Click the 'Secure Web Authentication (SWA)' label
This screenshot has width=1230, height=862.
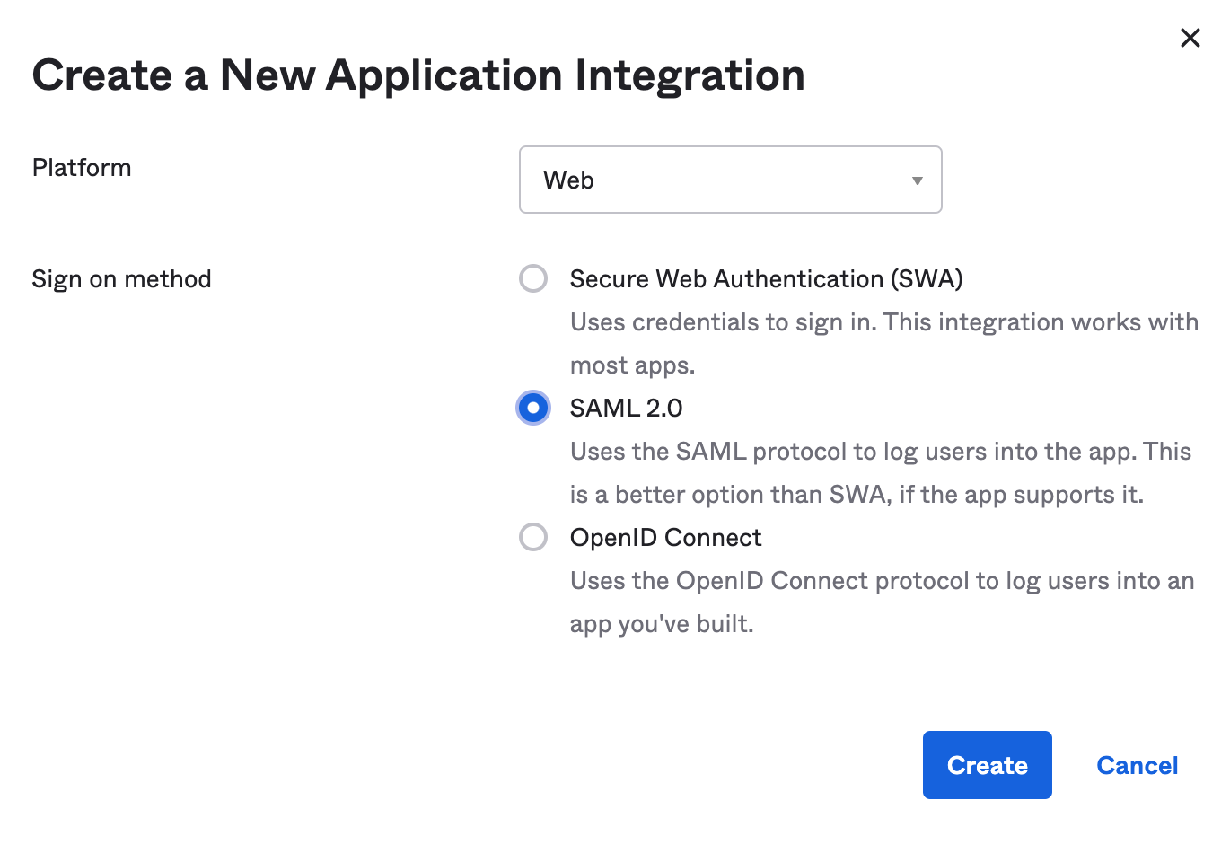766,279
